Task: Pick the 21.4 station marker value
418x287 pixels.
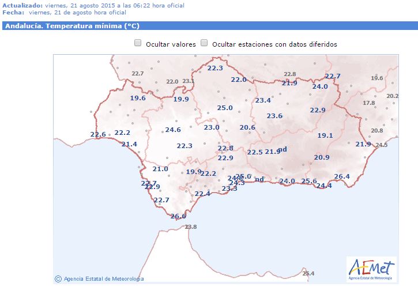Action: click(129, 144)
